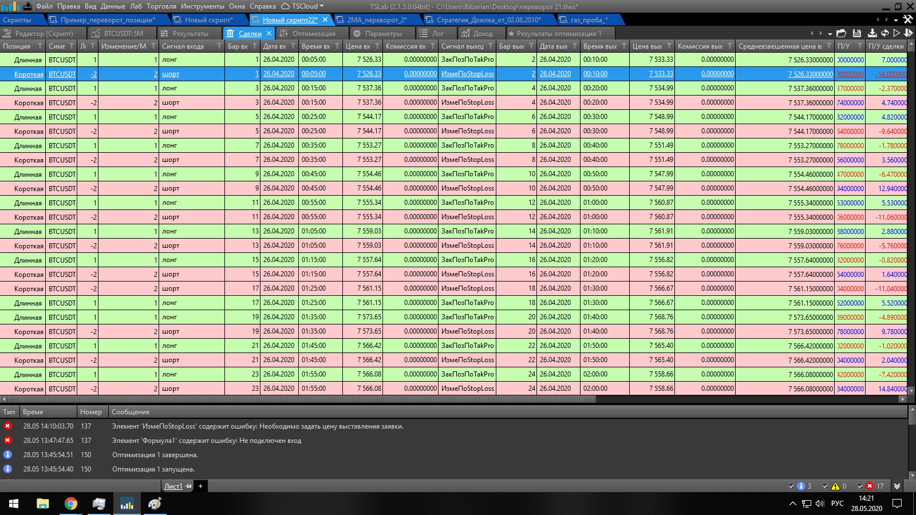The height and width of the screenshot is (515, 916).
Task: Click the double down-arrow toolbar icon
Action: (908, 33)
